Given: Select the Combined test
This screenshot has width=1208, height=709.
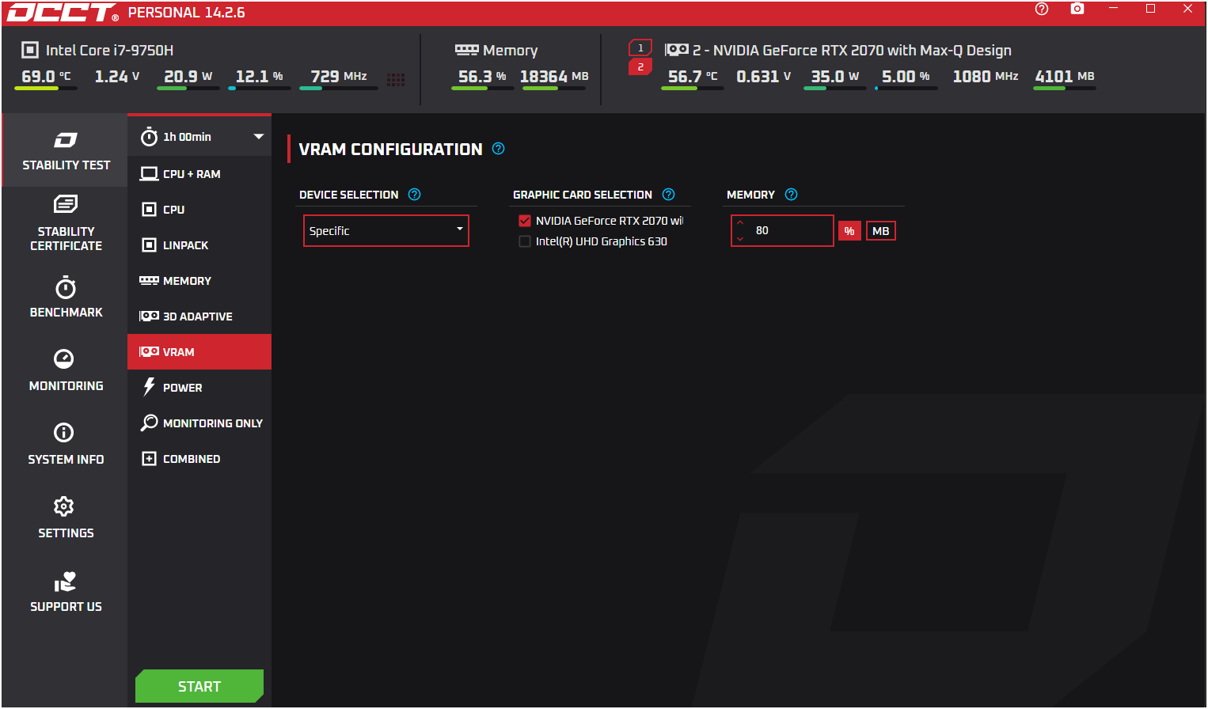Looking at the screenshot, I should pos(199,458).
